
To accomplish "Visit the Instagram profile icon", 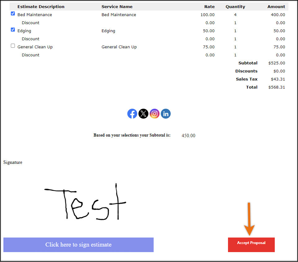I will pyautogui.click(x=155, y=114).
